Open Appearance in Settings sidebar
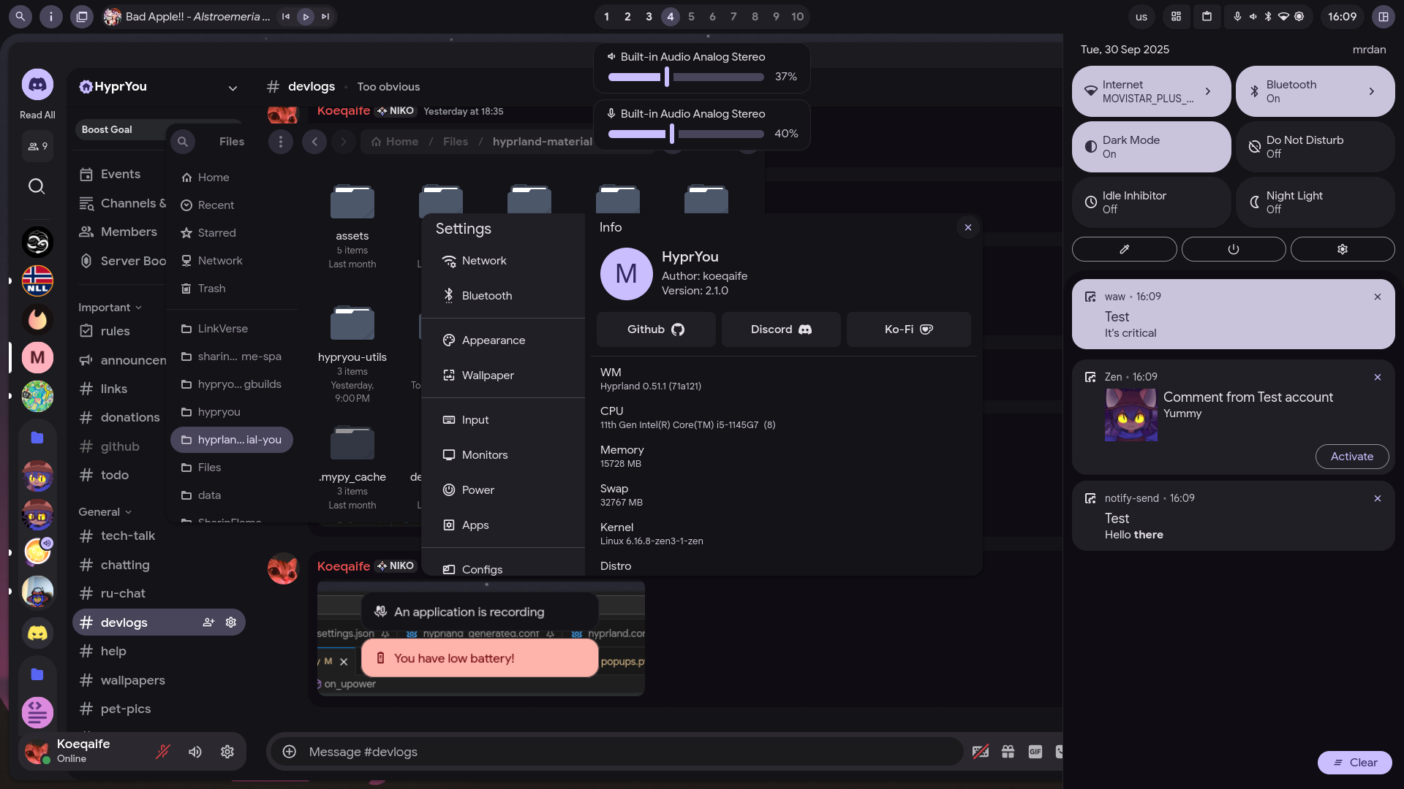Viewport: 1404px width, 789px height. coord(503,340)
